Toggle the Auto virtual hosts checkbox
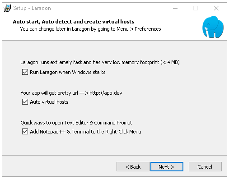The image size is (229, 179). [x=25, y=102]
